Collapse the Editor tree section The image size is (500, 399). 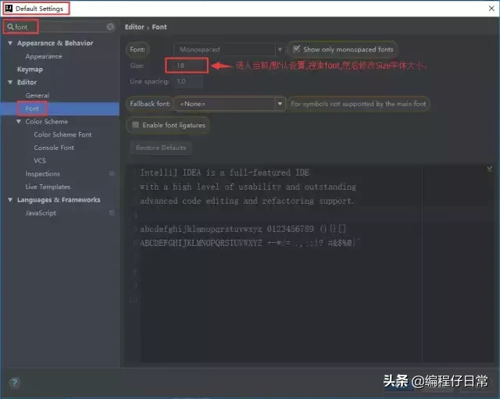coord(10,82)
